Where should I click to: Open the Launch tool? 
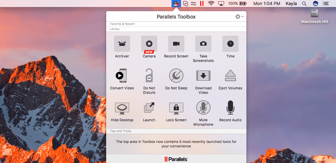[149, 108]
